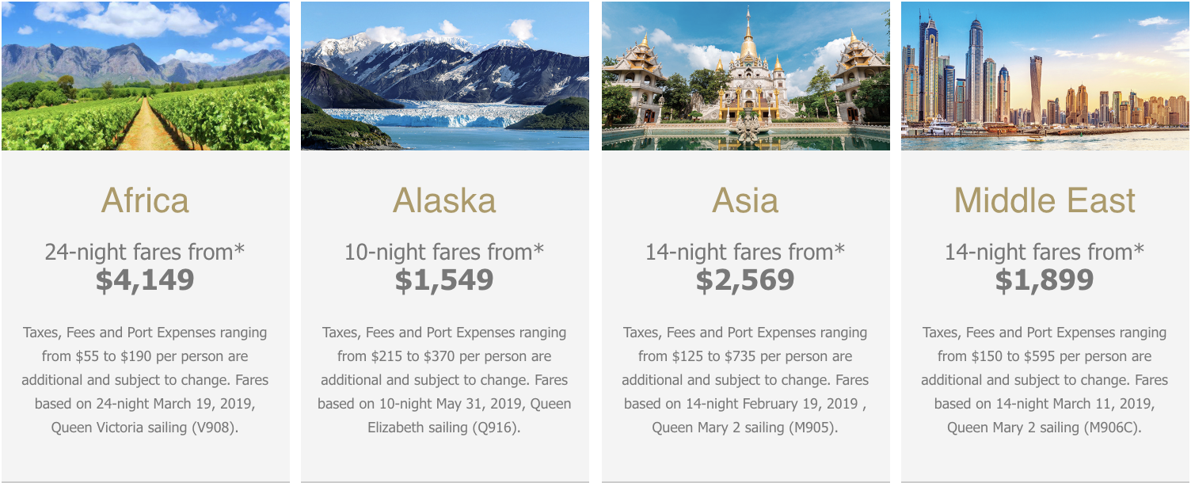Viewport: 1191px width, 483px height.
Task: Select the Africa destination heading
Action: pos(145,200)
